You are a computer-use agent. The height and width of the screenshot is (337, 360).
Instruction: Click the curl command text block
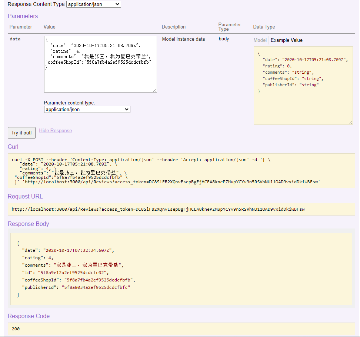point(181,171)
